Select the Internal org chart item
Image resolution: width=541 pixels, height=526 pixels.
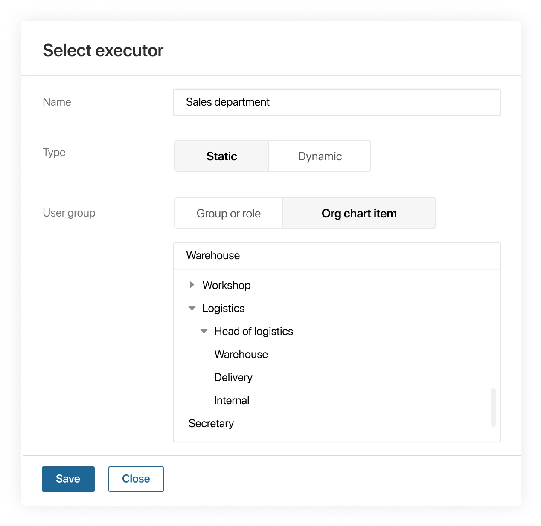coord(232,400)
